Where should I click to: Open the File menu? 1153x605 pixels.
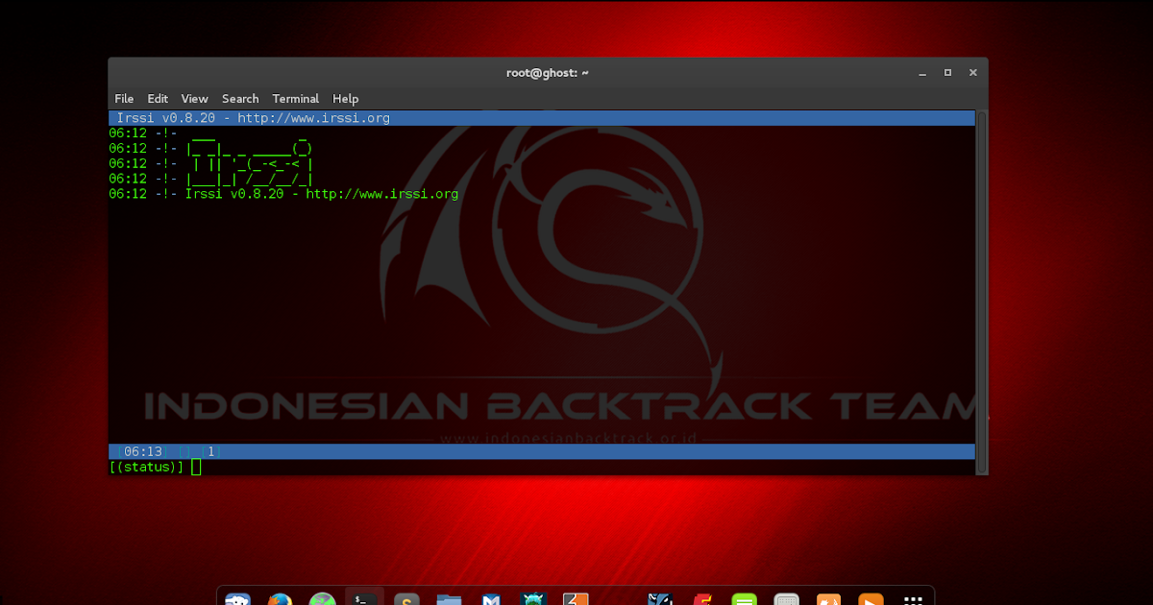(x=124, y=99)
